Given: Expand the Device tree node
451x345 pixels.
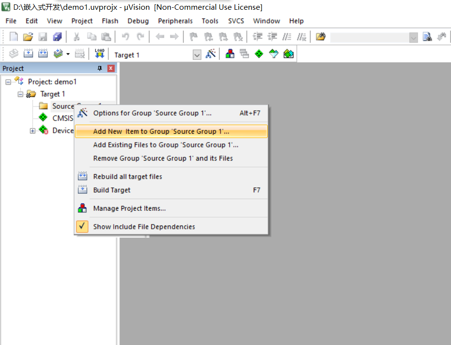Looking at the screenshot, I should coord(33,131).
